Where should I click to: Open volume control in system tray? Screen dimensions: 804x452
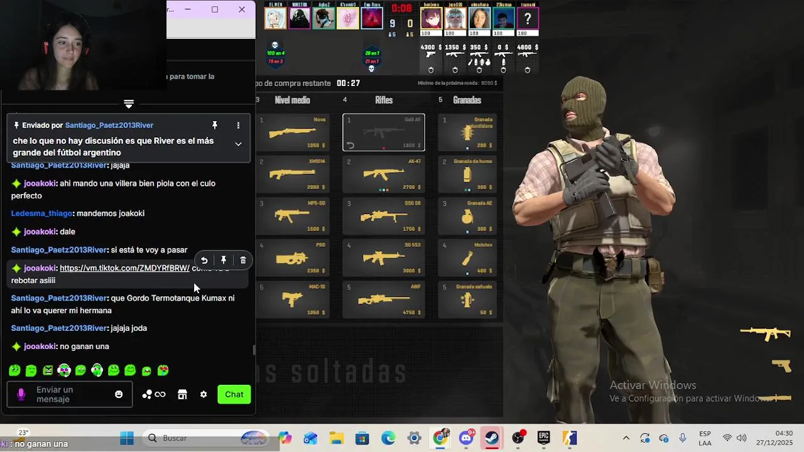pos(741,438)
